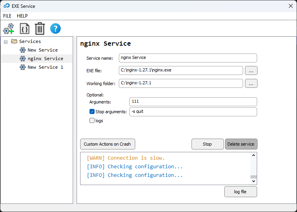Click the EXE Service app logo in title bar

pos(7,6)
